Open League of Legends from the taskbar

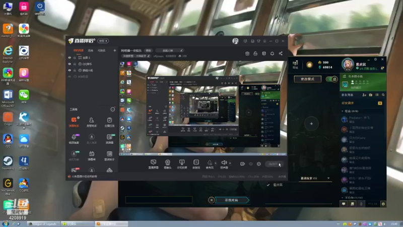43,224
